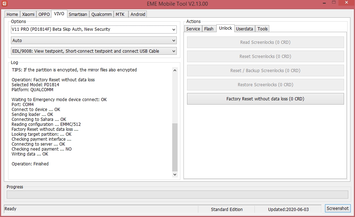Open the V11 PRO model dropdown
Screen dimensions: 355x217
(x=94, y=29)
